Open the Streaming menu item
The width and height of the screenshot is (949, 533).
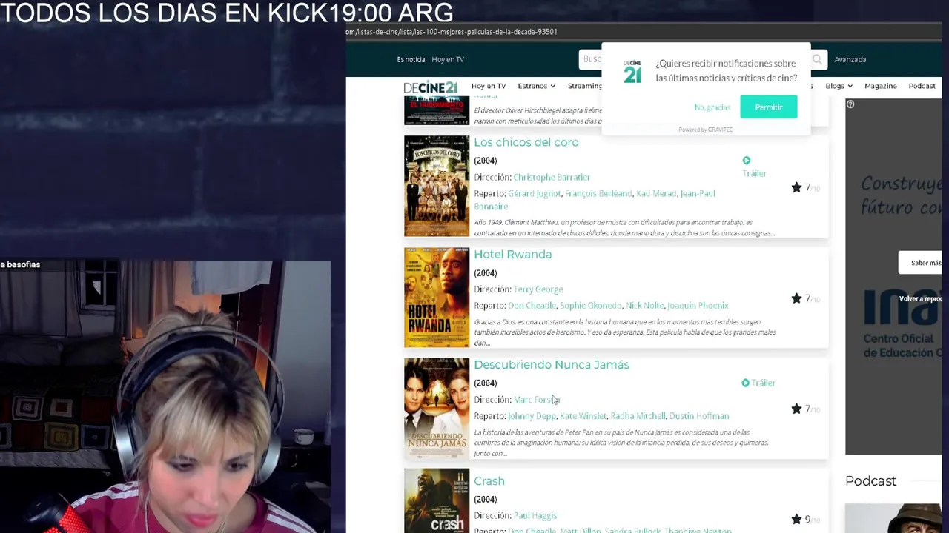pos(585,86)
